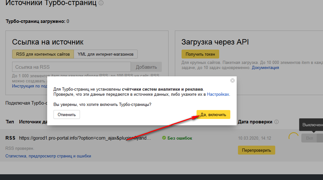Open "Статистика, предпросмотр страниц и ошибки" link

click(x=48, y=156)
